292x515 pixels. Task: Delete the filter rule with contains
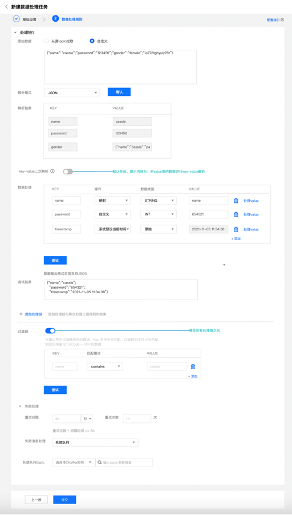coord(193,366)
